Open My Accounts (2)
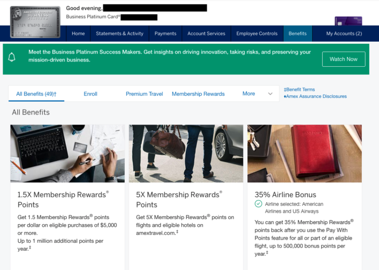 coord(344,34)
